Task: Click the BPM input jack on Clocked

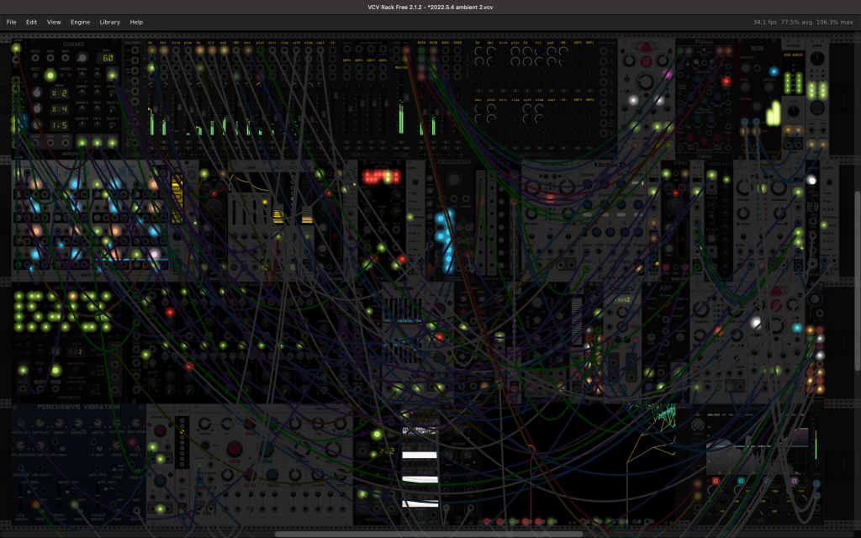Action: 66,58
